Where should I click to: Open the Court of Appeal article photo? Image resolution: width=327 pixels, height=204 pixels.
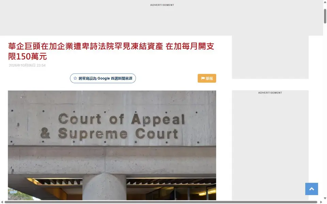[112, 145]
